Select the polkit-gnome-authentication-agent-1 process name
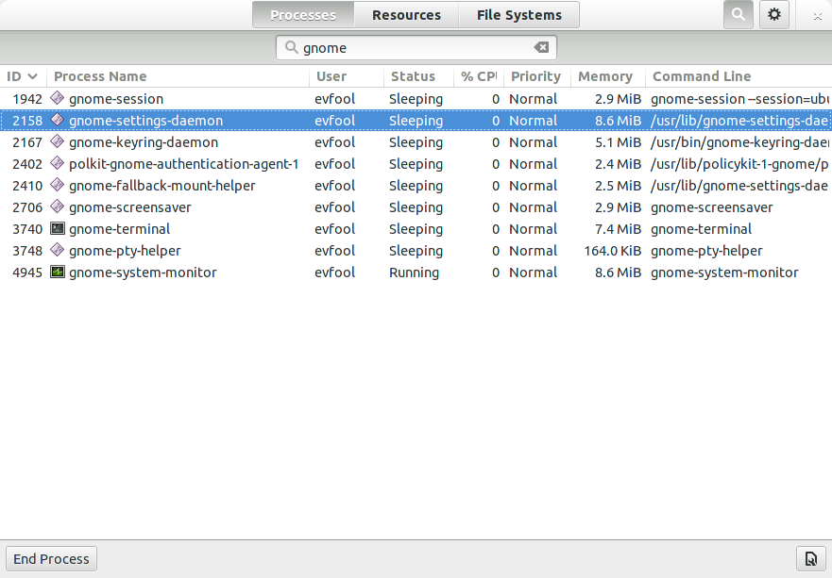Viewport: 832px width, 578px height. coord(183,164)
